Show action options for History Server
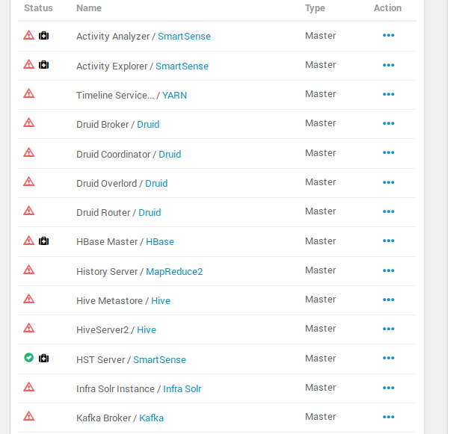This screenshot has width=450, height=434. pos(388,270)
